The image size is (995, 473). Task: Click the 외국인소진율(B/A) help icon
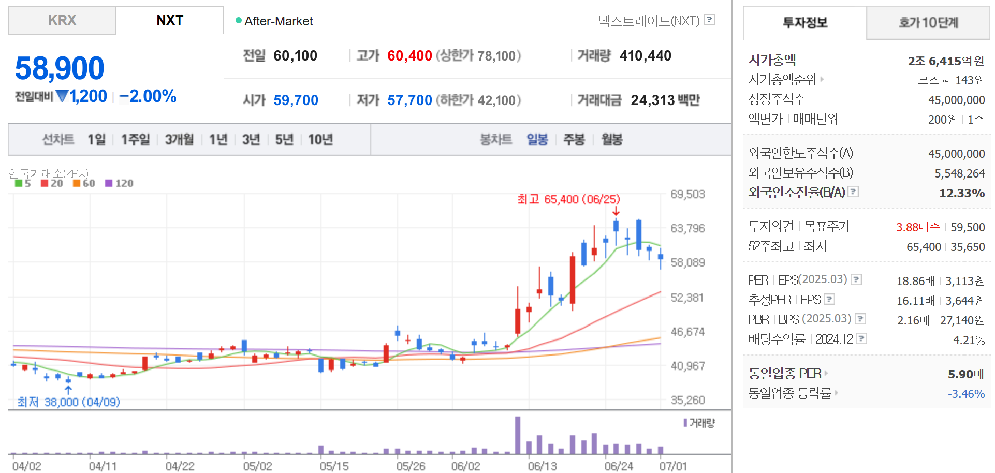coord(854,191)
